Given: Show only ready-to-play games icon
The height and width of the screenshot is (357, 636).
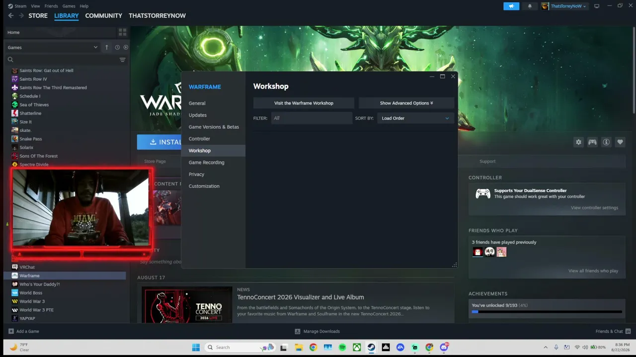Looking at the screenshot, I should tap(126, 47).
